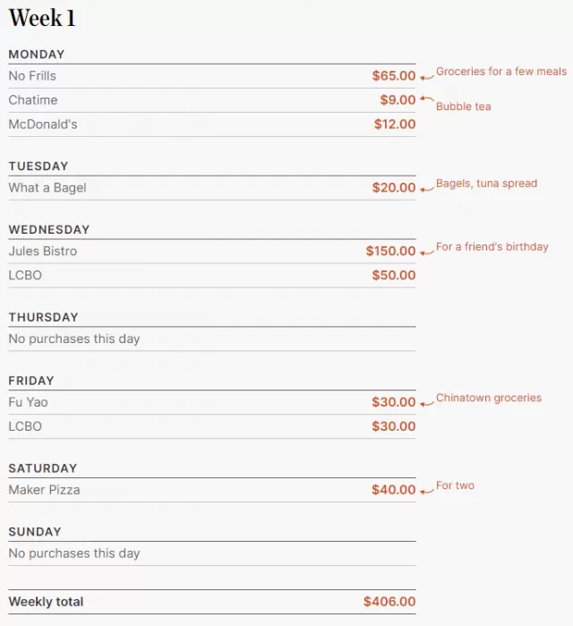Click the "For a friend's birthday" note
Image resolution: width=573 pixels, height=626 pixels.
492,246
